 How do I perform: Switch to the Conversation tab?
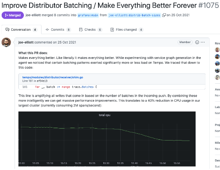(x=21, y=29)
